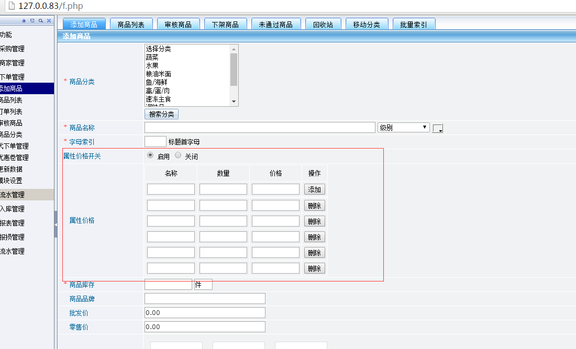Click the magnifier search icon in sidebar header
Viewport: 576px width, 349px height.
click(x=41, y=21)
